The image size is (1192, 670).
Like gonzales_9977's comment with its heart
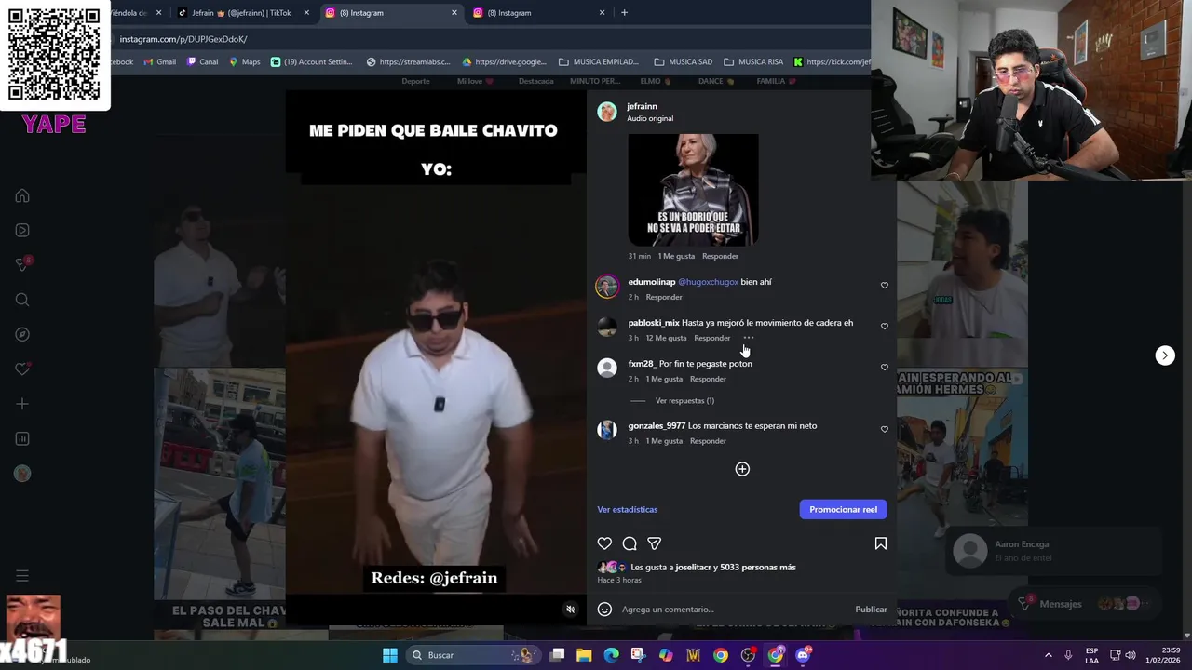pyautogui.click(x=885, y=430)
